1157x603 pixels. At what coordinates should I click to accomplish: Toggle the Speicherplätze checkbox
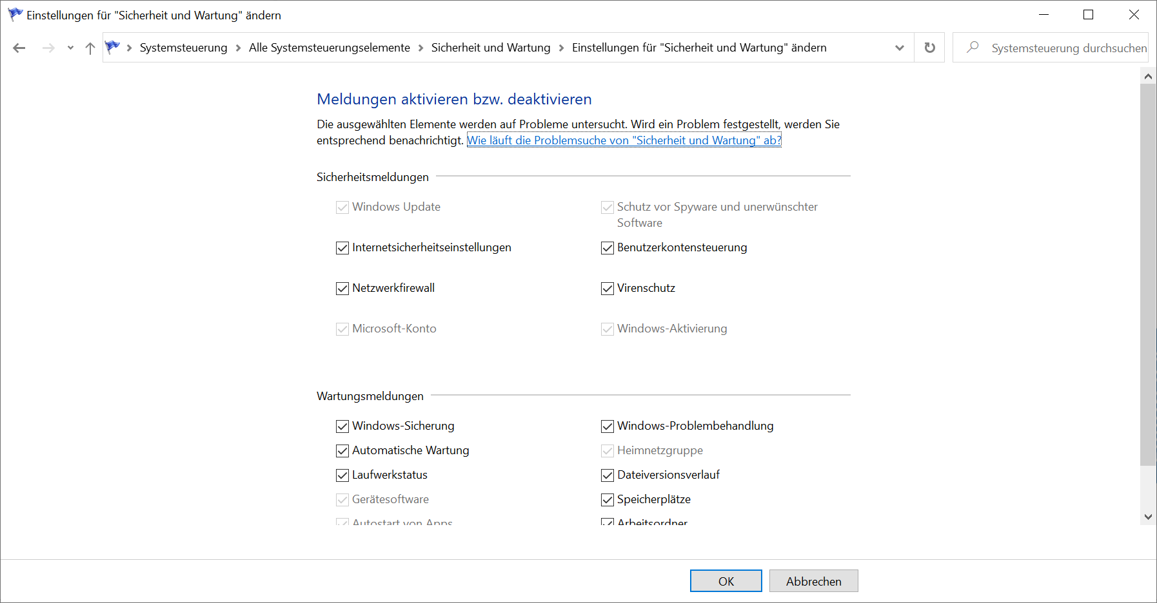(x=608, y=500)
